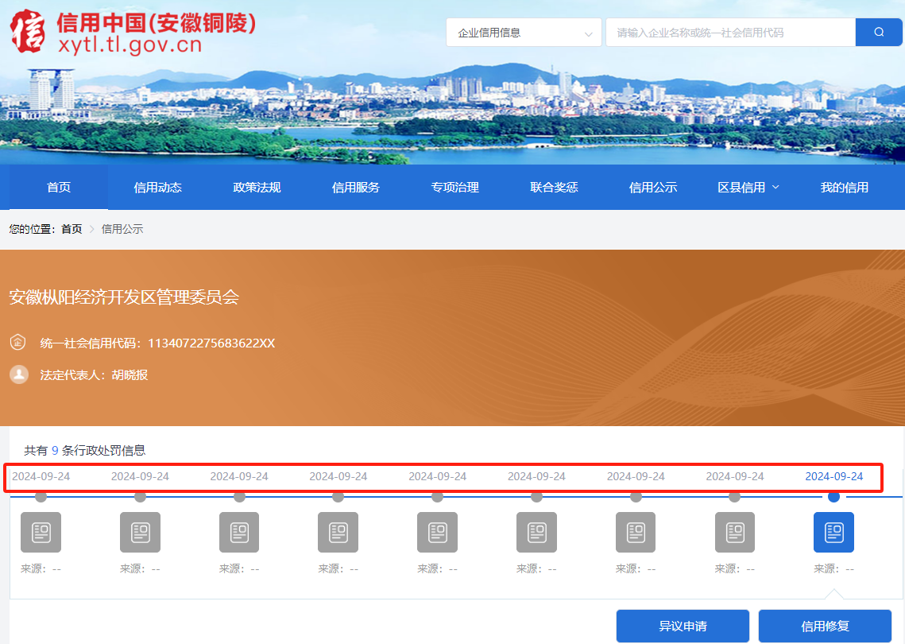The image size is (905, 644).
Task: Open the 企业信用信息 search type dropdown
Action: (524, 33)
